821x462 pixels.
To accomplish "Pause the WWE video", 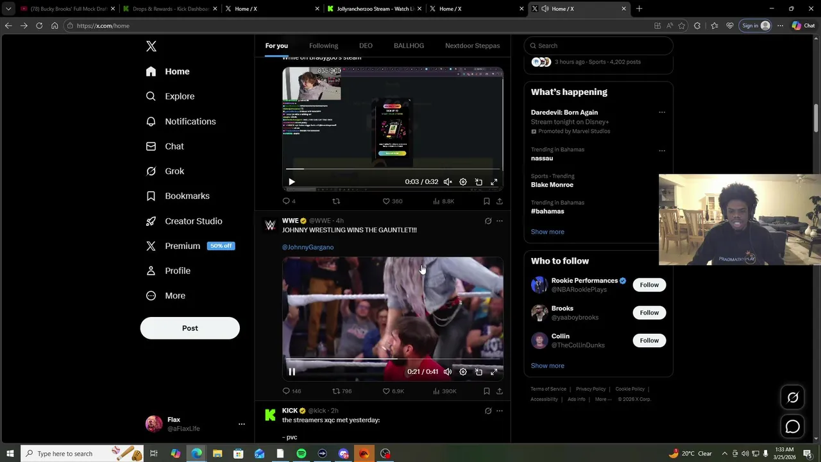I will 292,372.
